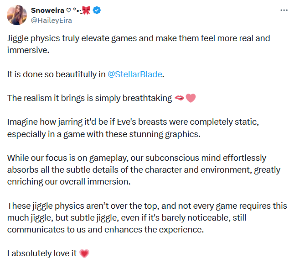Click the sparkle dots emoji in the display name
Viewport: 294px width, 264px height.
click(77, 11)
